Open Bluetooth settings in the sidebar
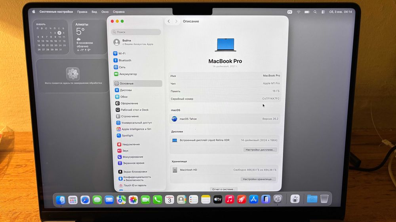The image size is (396, 222). tap(122, 60)
